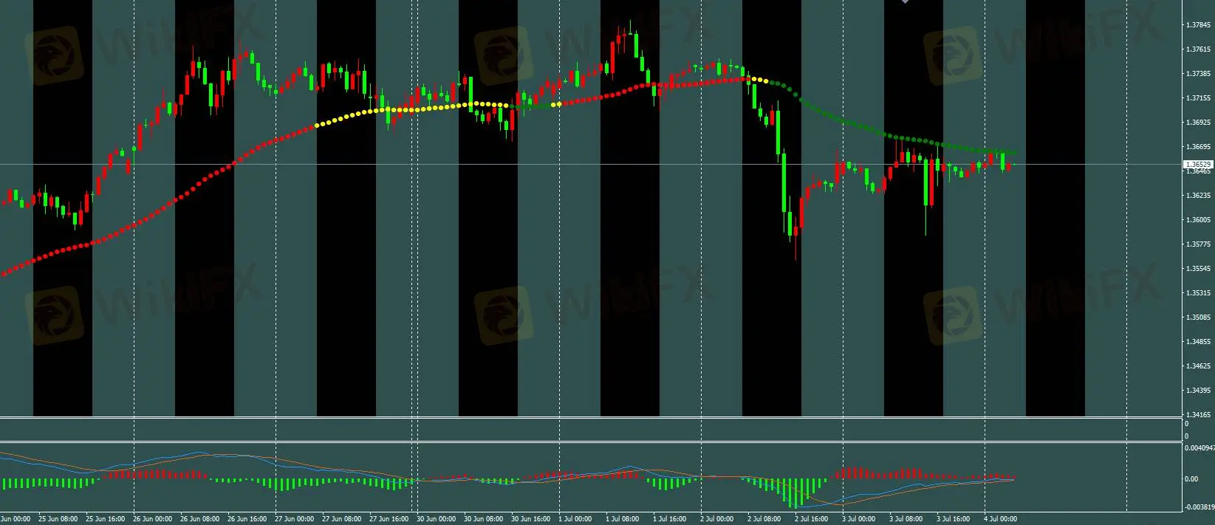Select the 4 Jul 00:00 time label
Image resolution: width=1215 pixels, height=525 pixels.
click(x=1000, y=519)
